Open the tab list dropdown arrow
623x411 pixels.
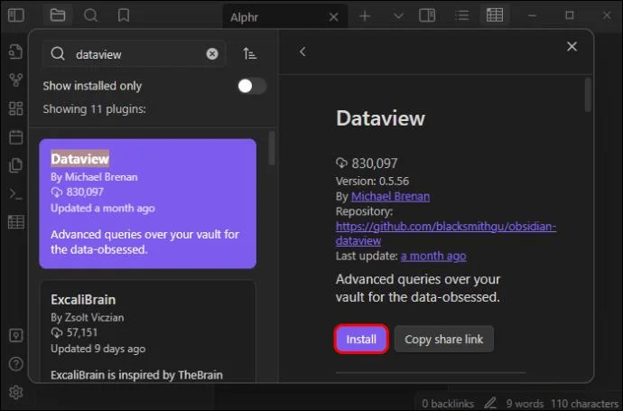pyautogui.click(x=398, y=16)
